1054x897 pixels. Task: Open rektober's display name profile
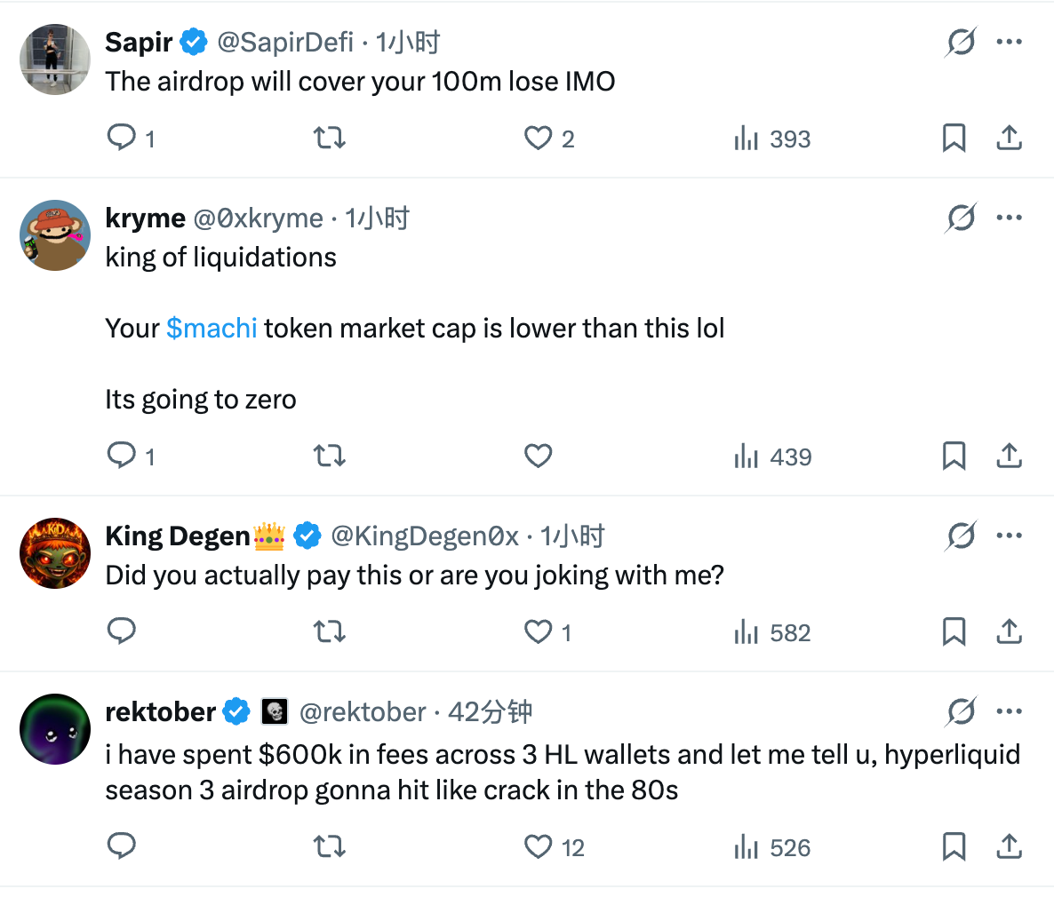[161, 711]
